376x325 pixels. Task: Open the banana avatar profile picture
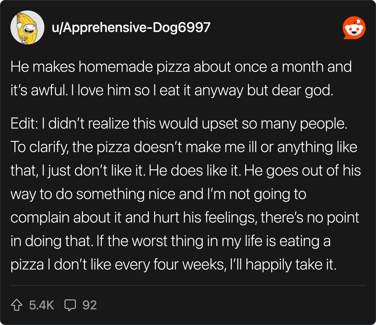coord(27,28)
